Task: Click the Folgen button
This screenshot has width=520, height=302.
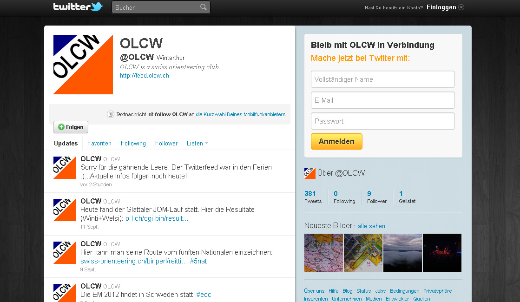Action: coord(71,127)
